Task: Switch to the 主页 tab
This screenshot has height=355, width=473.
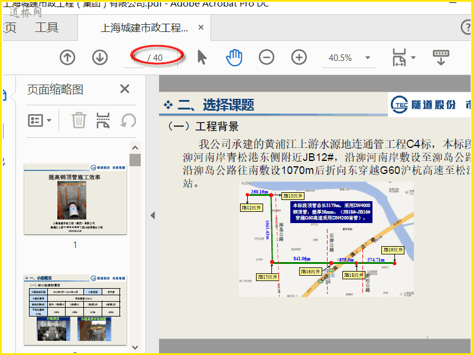Action: 9,27
